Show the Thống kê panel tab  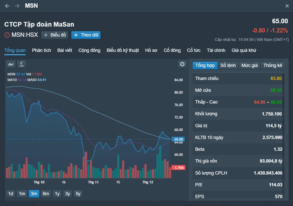(x=273, y=65)
